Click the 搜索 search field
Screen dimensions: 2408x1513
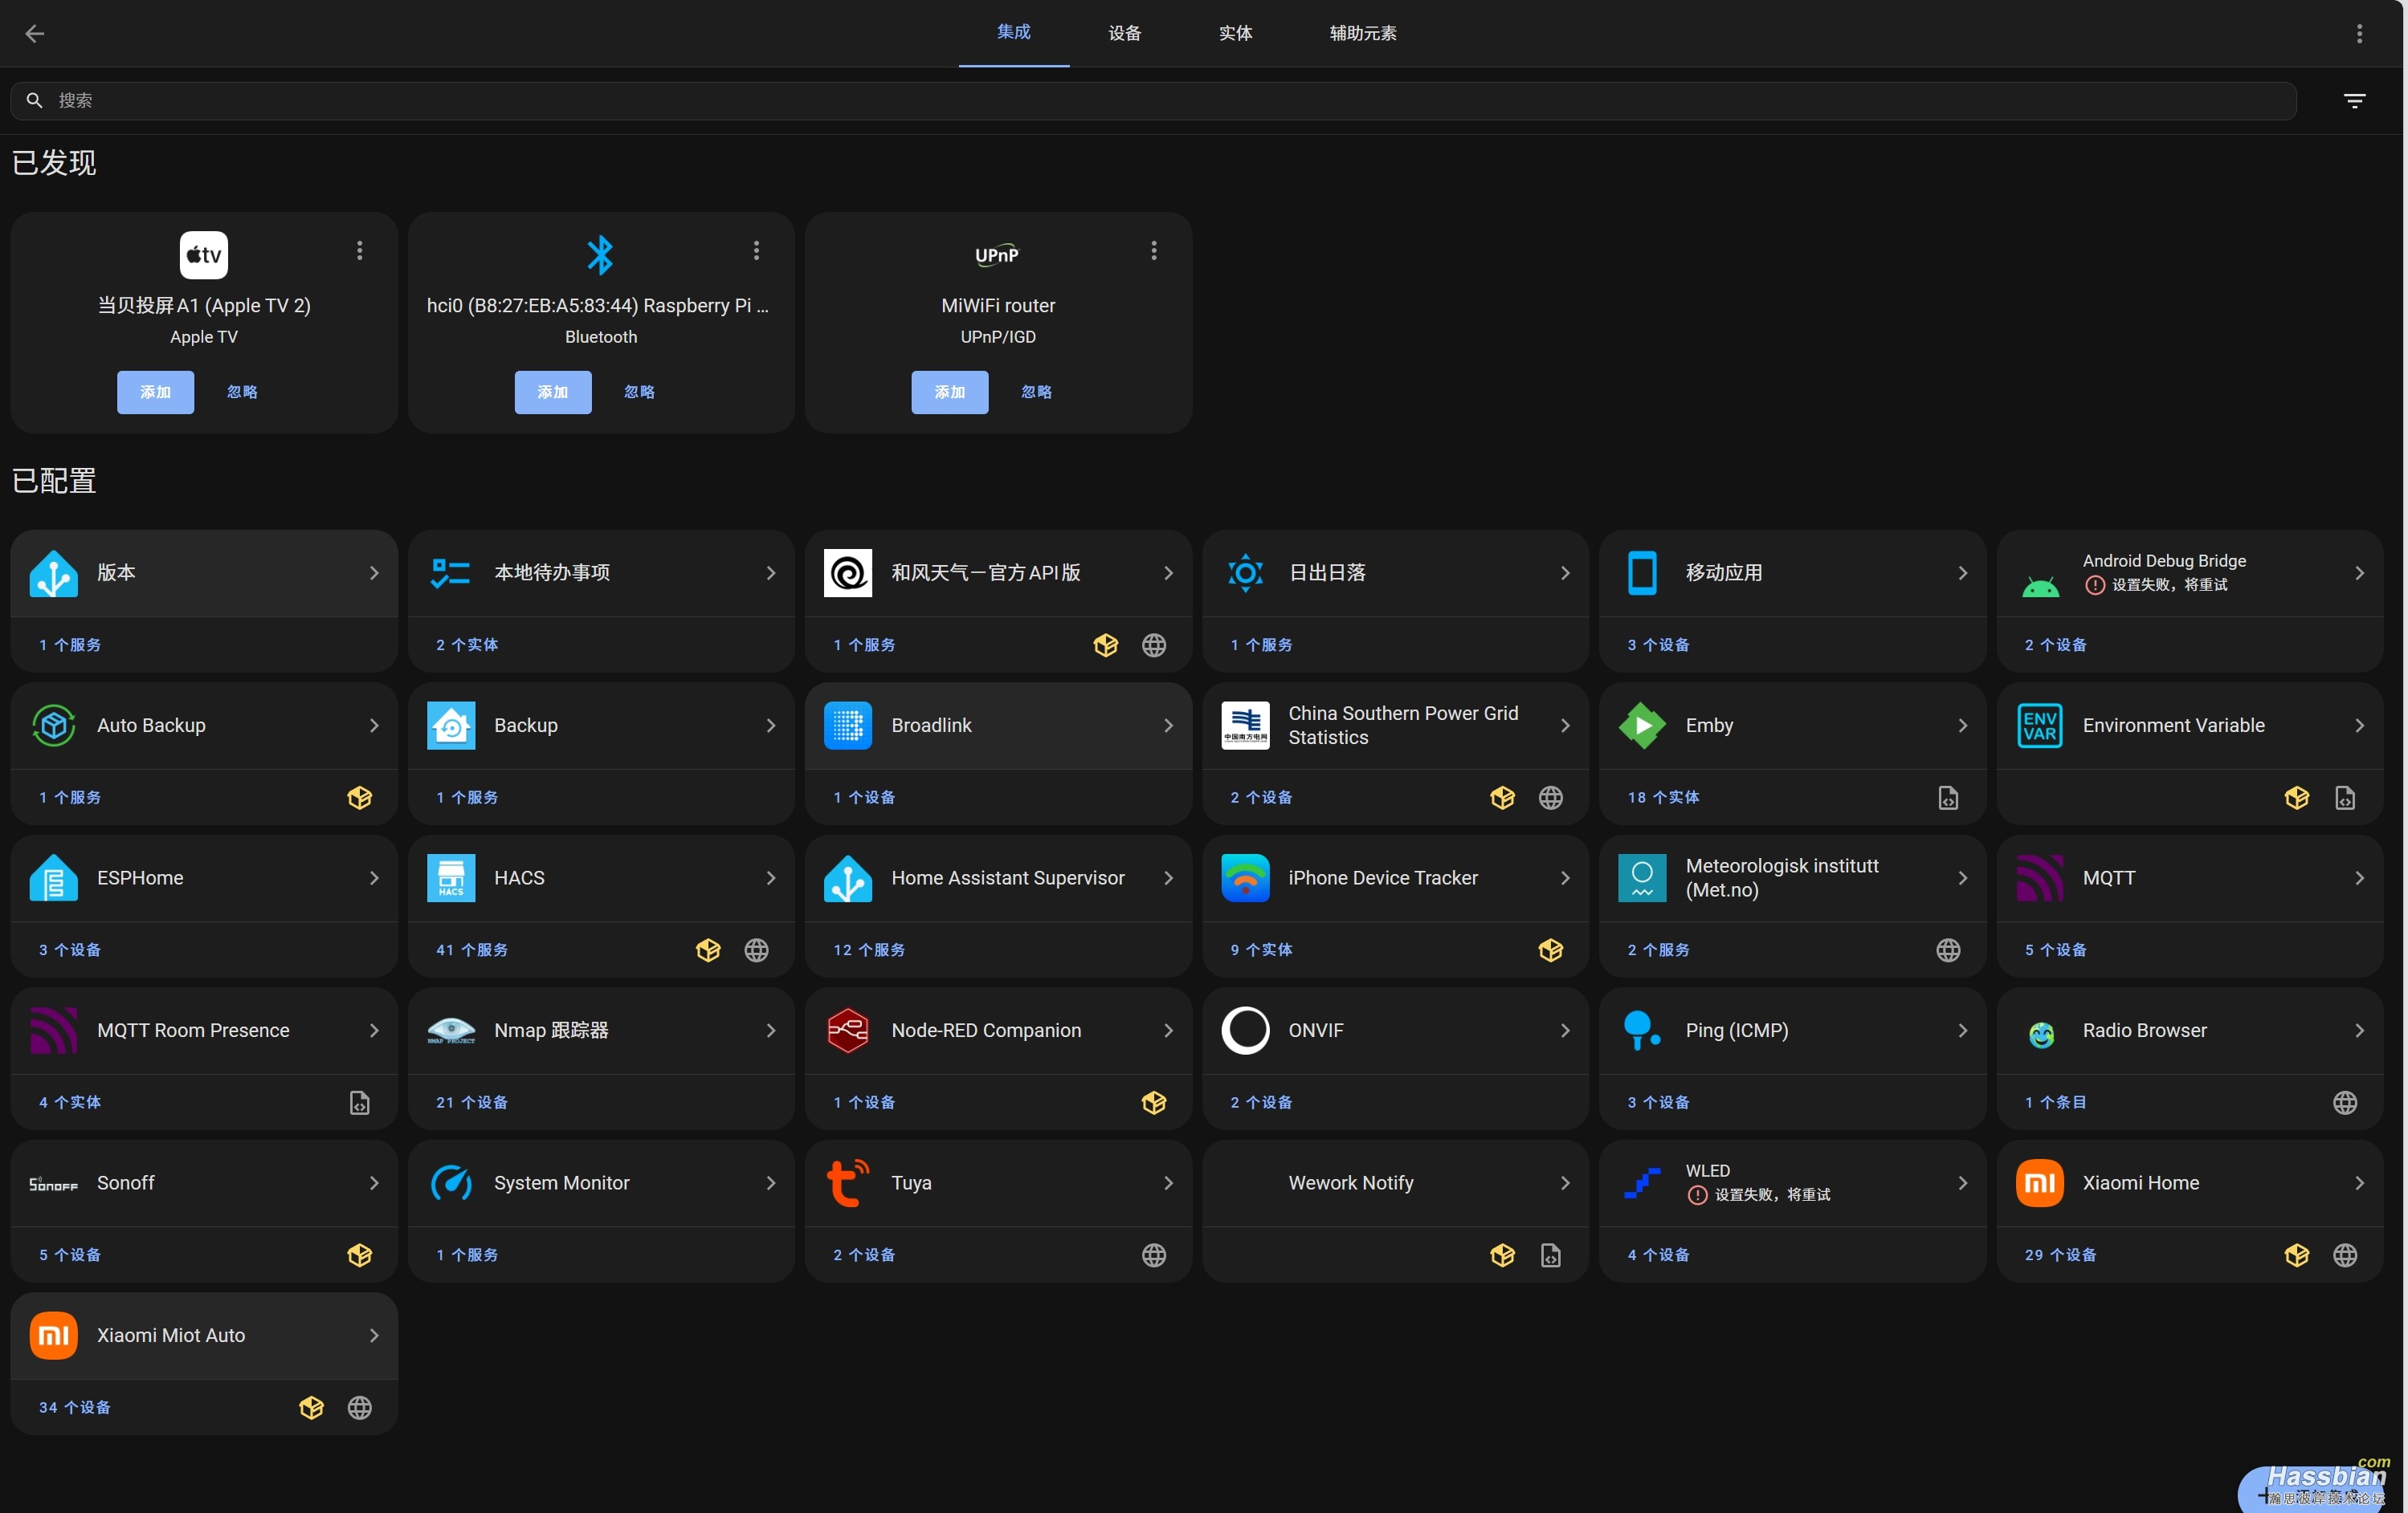point(1153,101)
